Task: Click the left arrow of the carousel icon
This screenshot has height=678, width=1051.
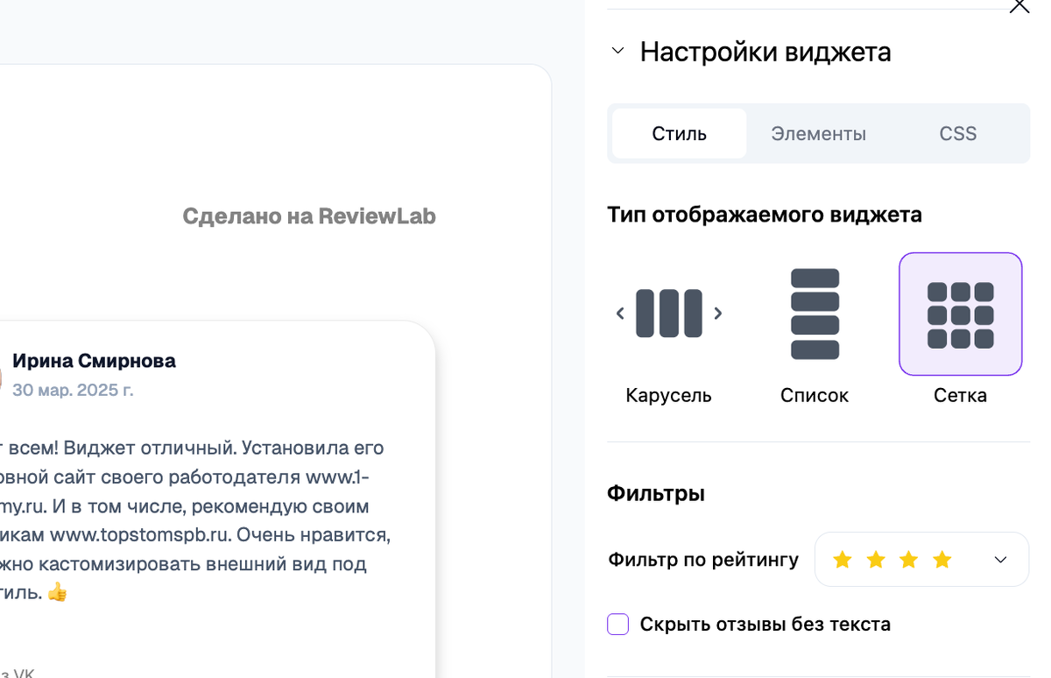Action: [x=619, y=313]
